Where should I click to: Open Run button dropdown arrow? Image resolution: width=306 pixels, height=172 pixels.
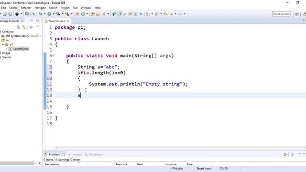[x=54, y=14]
